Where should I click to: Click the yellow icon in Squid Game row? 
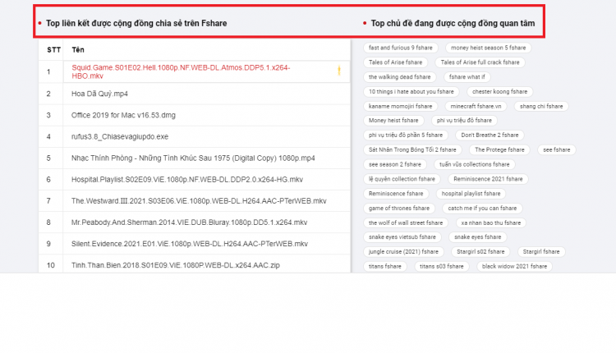(339, 71)
